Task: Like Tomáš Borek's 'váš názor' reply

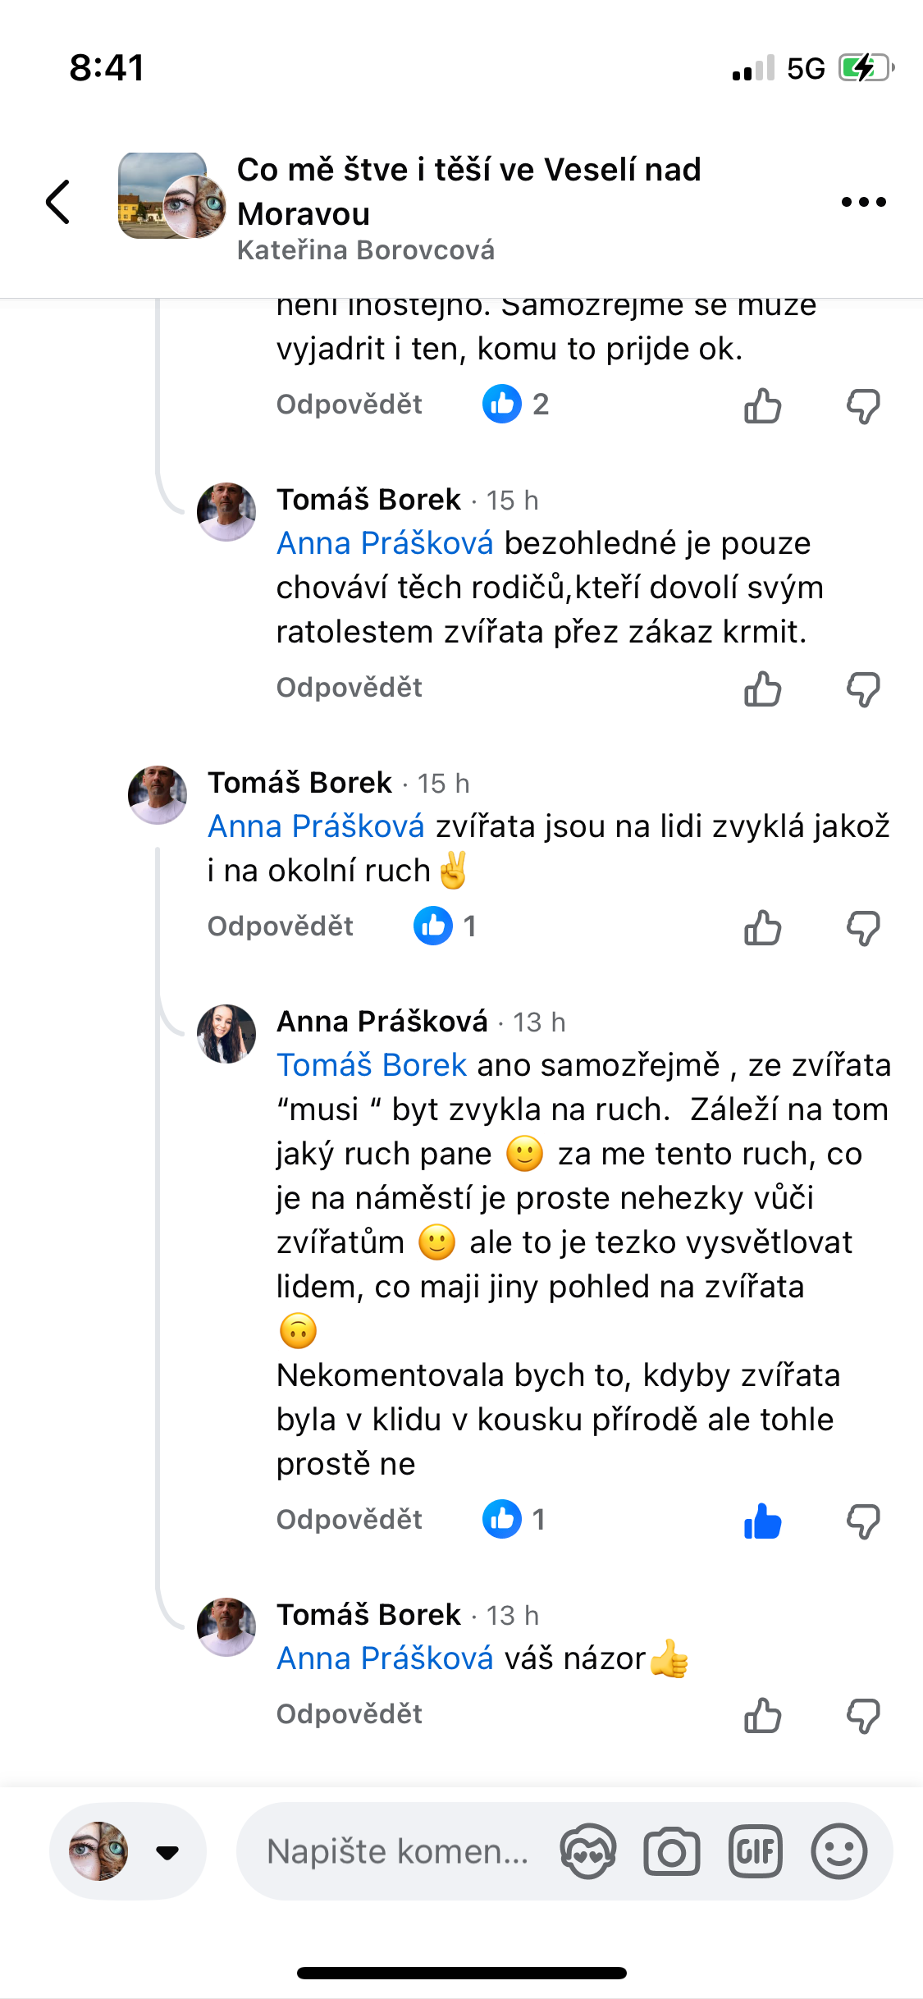Action: (x=762, y=1715)
